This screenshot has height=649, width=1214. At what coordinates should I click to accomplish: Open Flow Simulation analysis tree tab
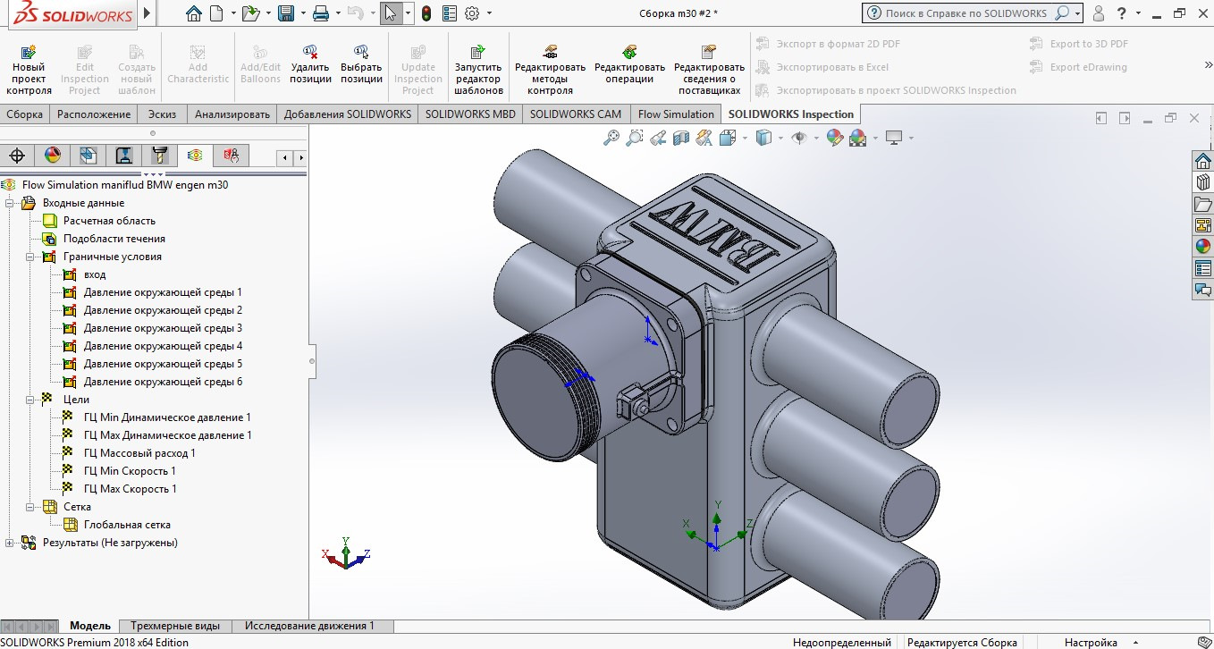(195, 156)
